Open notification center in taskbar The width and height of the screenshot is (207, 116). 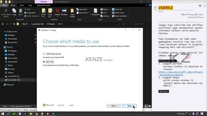[202, 114]
